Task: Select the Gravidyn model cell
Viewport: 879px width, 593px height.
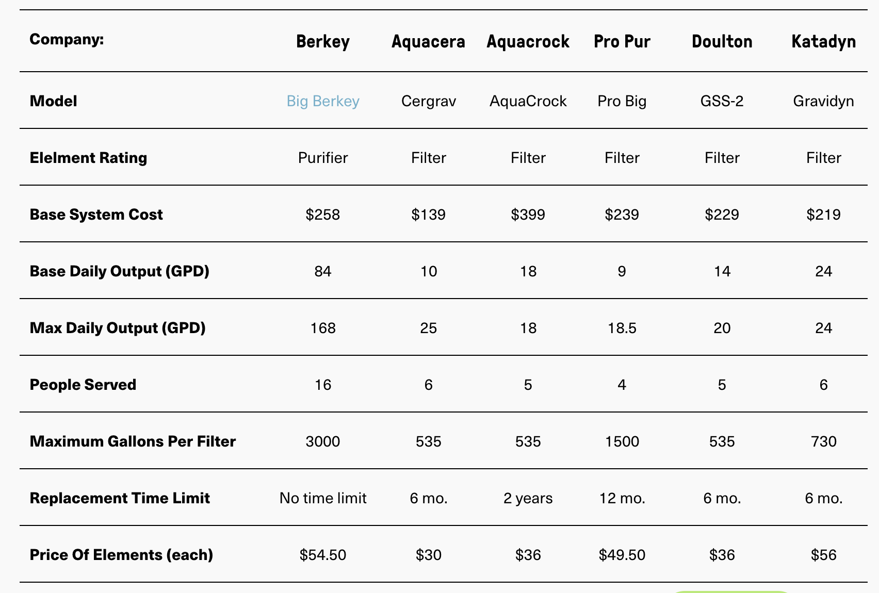Action: pos(823,101)
